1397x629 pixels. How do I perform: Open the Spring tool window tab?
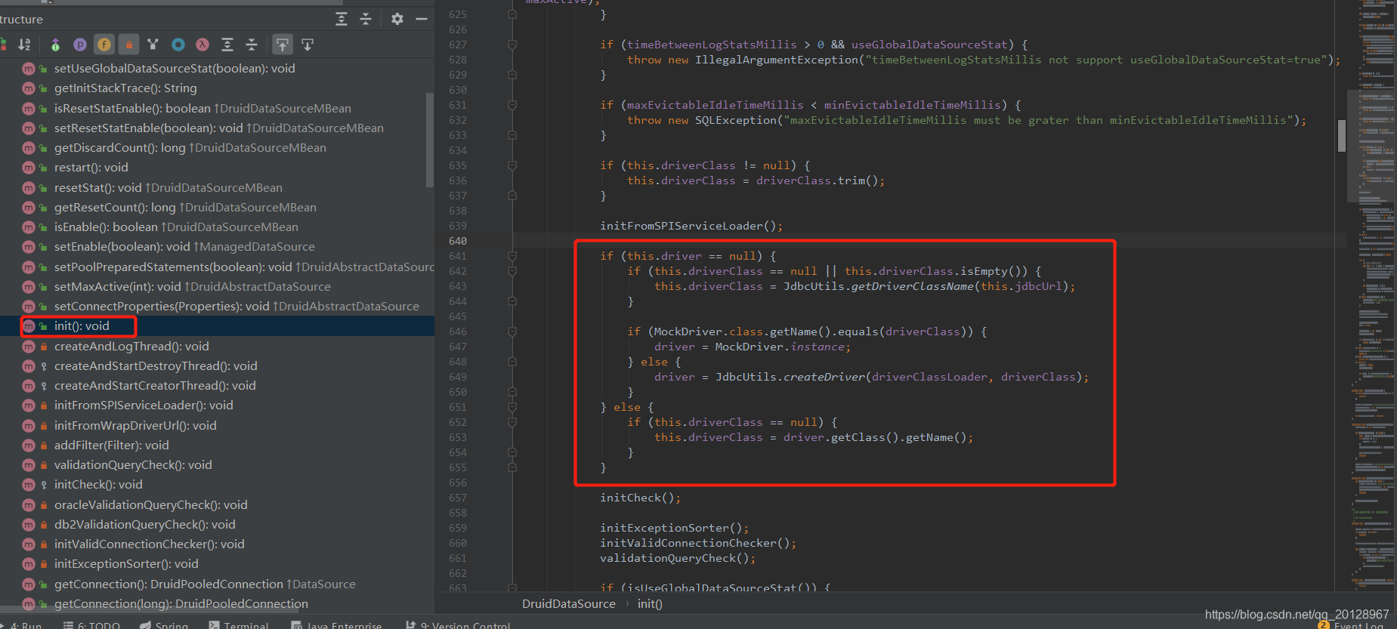[x=164, y=625]
